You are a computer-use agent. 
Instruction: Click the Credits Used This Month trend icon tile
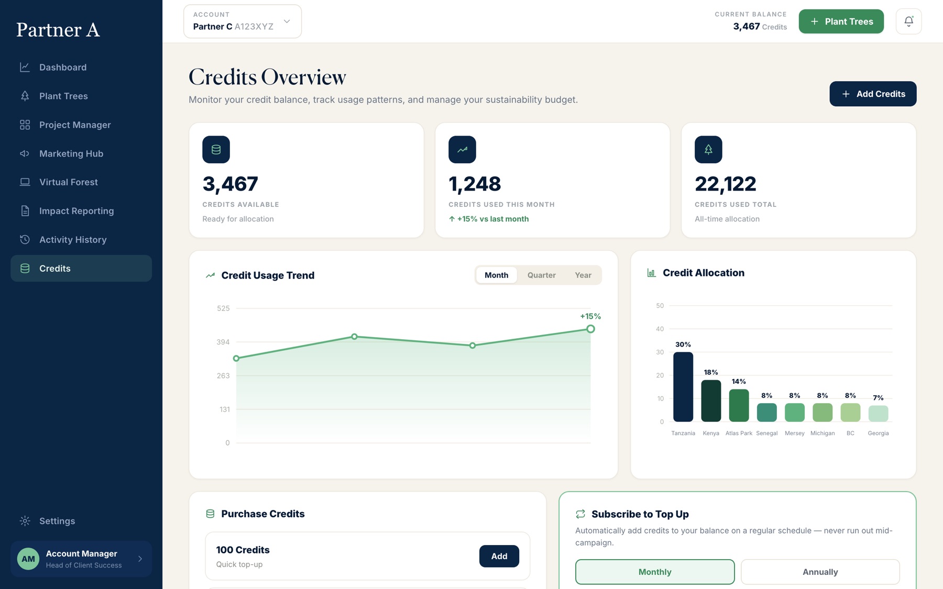click(x=462, y=150)
